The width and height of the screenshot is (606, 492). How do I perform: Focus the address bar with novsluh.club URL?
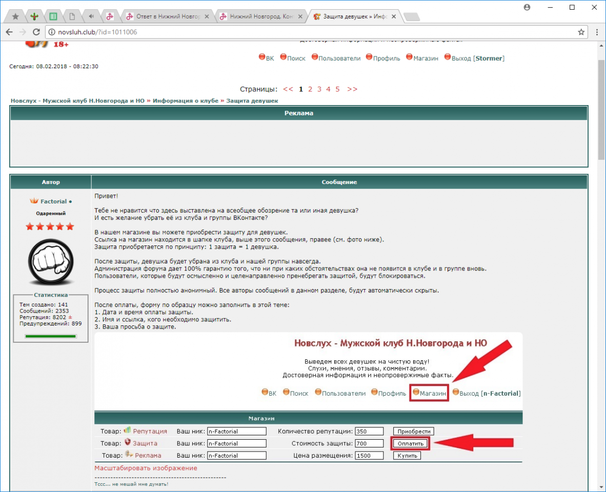308,32
